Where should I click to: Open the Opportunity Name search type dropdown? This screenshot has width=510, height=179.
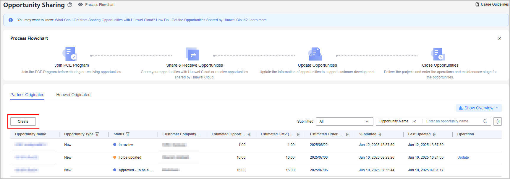397,121
